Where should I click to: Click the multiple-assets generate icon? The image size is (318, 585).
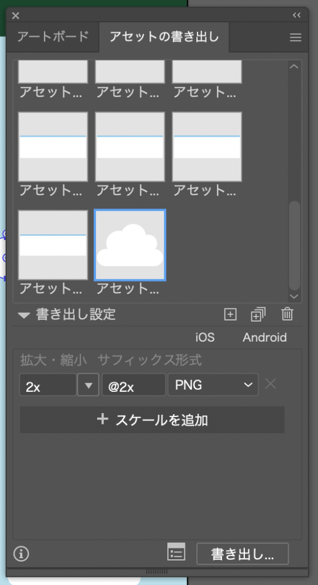coord(258,314)
